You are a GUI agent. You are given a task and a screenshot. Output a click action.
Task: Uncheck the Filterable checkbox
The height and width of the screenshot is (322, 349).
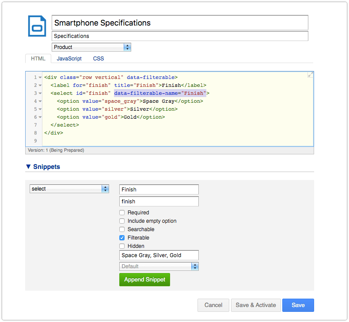122,238
